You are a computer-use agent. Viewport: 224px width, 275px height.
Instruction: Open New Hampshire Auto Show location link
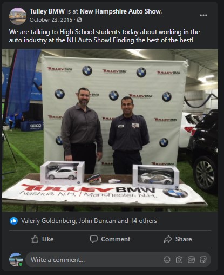(121, 11)
